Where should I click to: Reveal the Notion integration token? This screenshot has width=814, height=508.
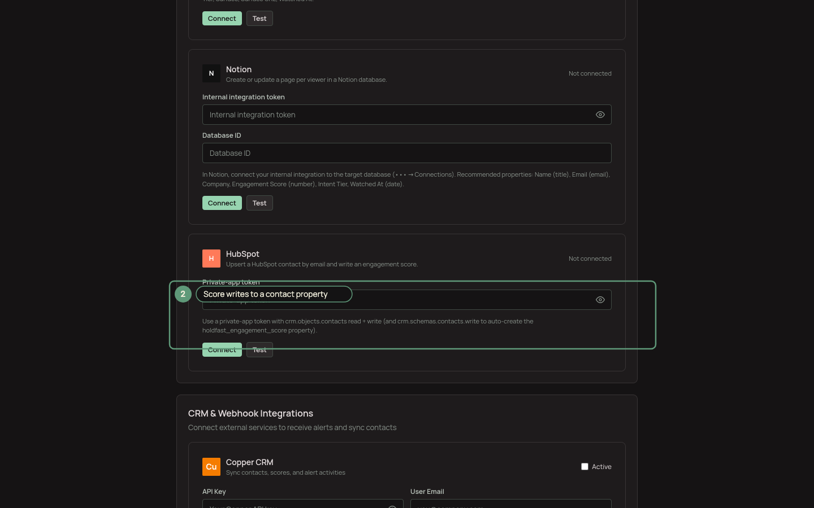[600, 115]
